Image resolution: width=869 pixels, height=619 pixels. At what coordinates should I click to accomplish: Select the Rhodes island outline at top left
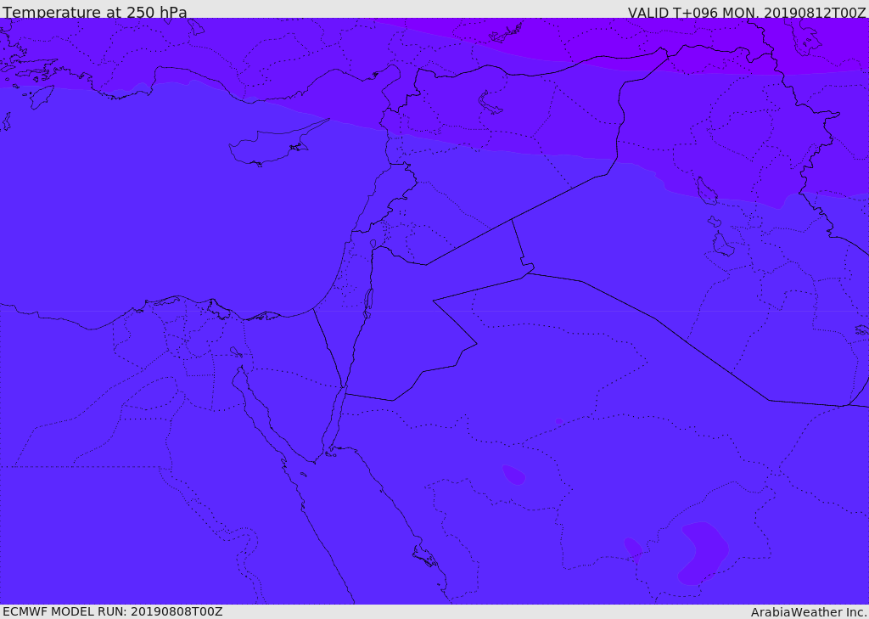[x=42, y=96]
